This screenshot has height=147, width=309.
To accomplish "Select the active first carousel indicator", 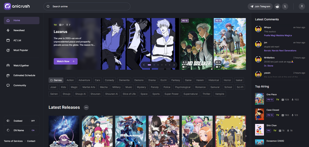I will (149, 65).
